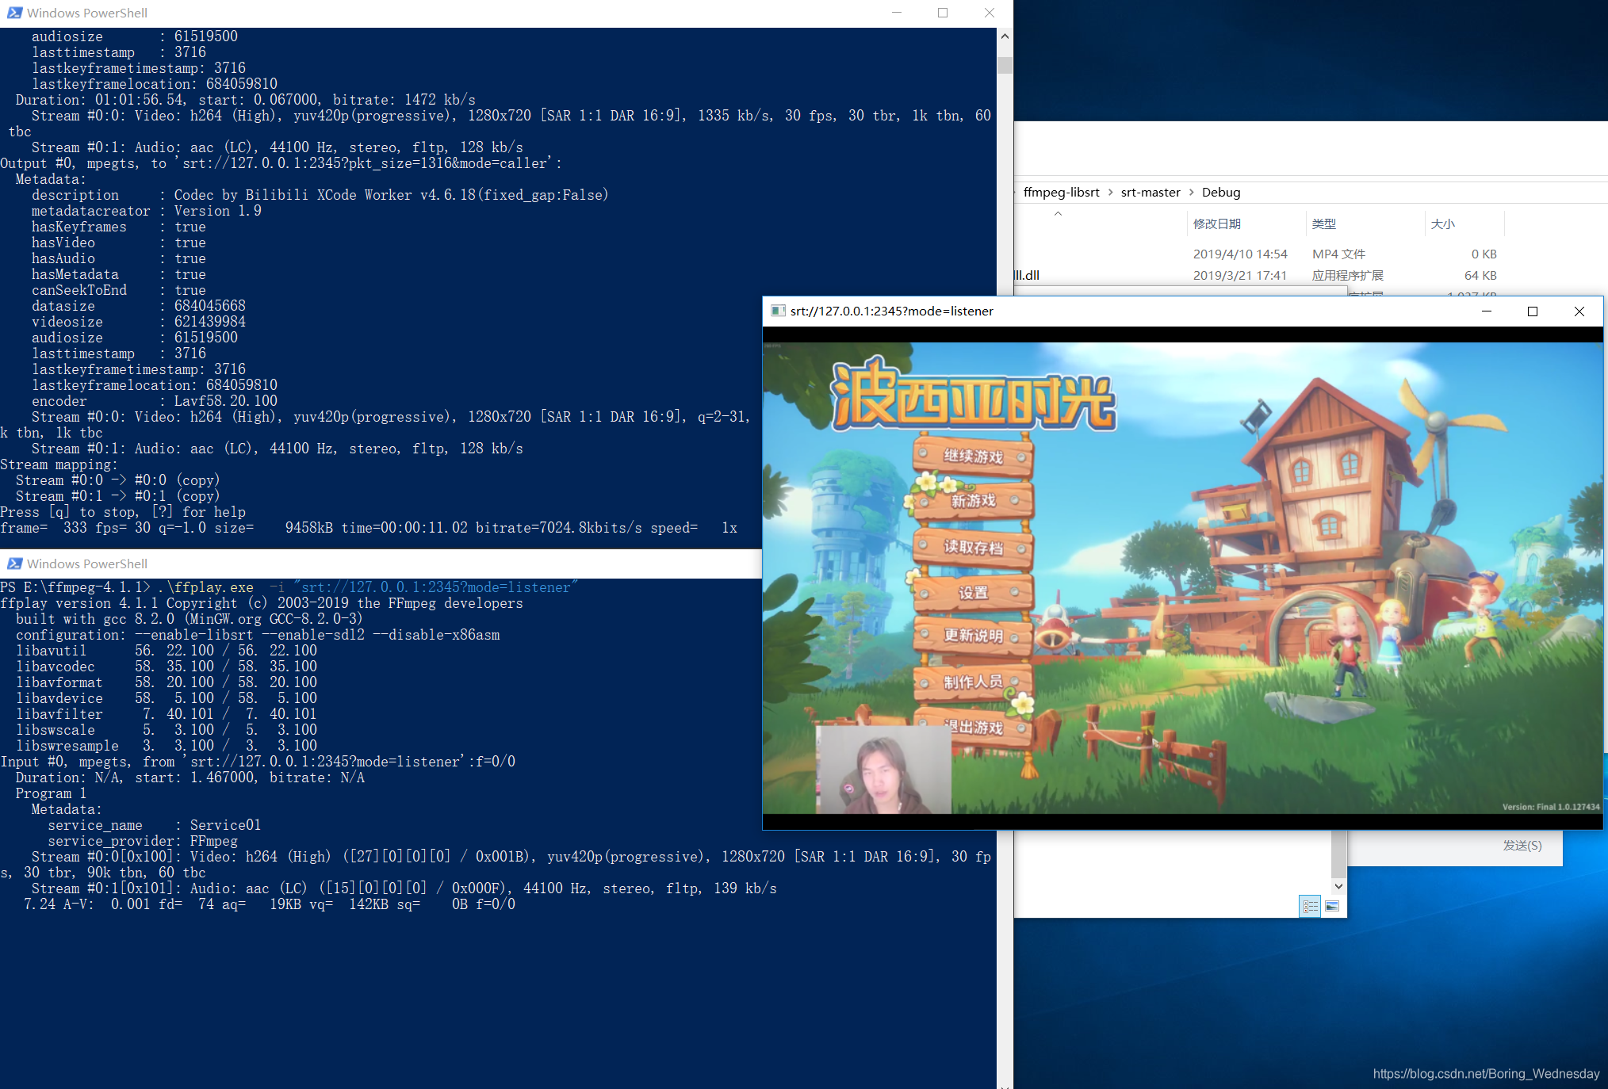Expand chevron after srt-master in breadcrumb
The image size is (1608, 1089).
[1191, 192]
